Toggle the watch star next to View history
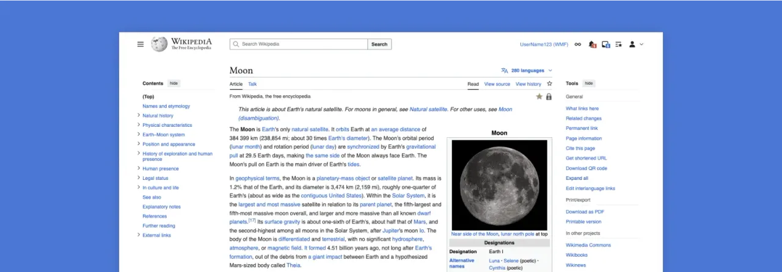The image size is (782, 272). coord(549,84)
